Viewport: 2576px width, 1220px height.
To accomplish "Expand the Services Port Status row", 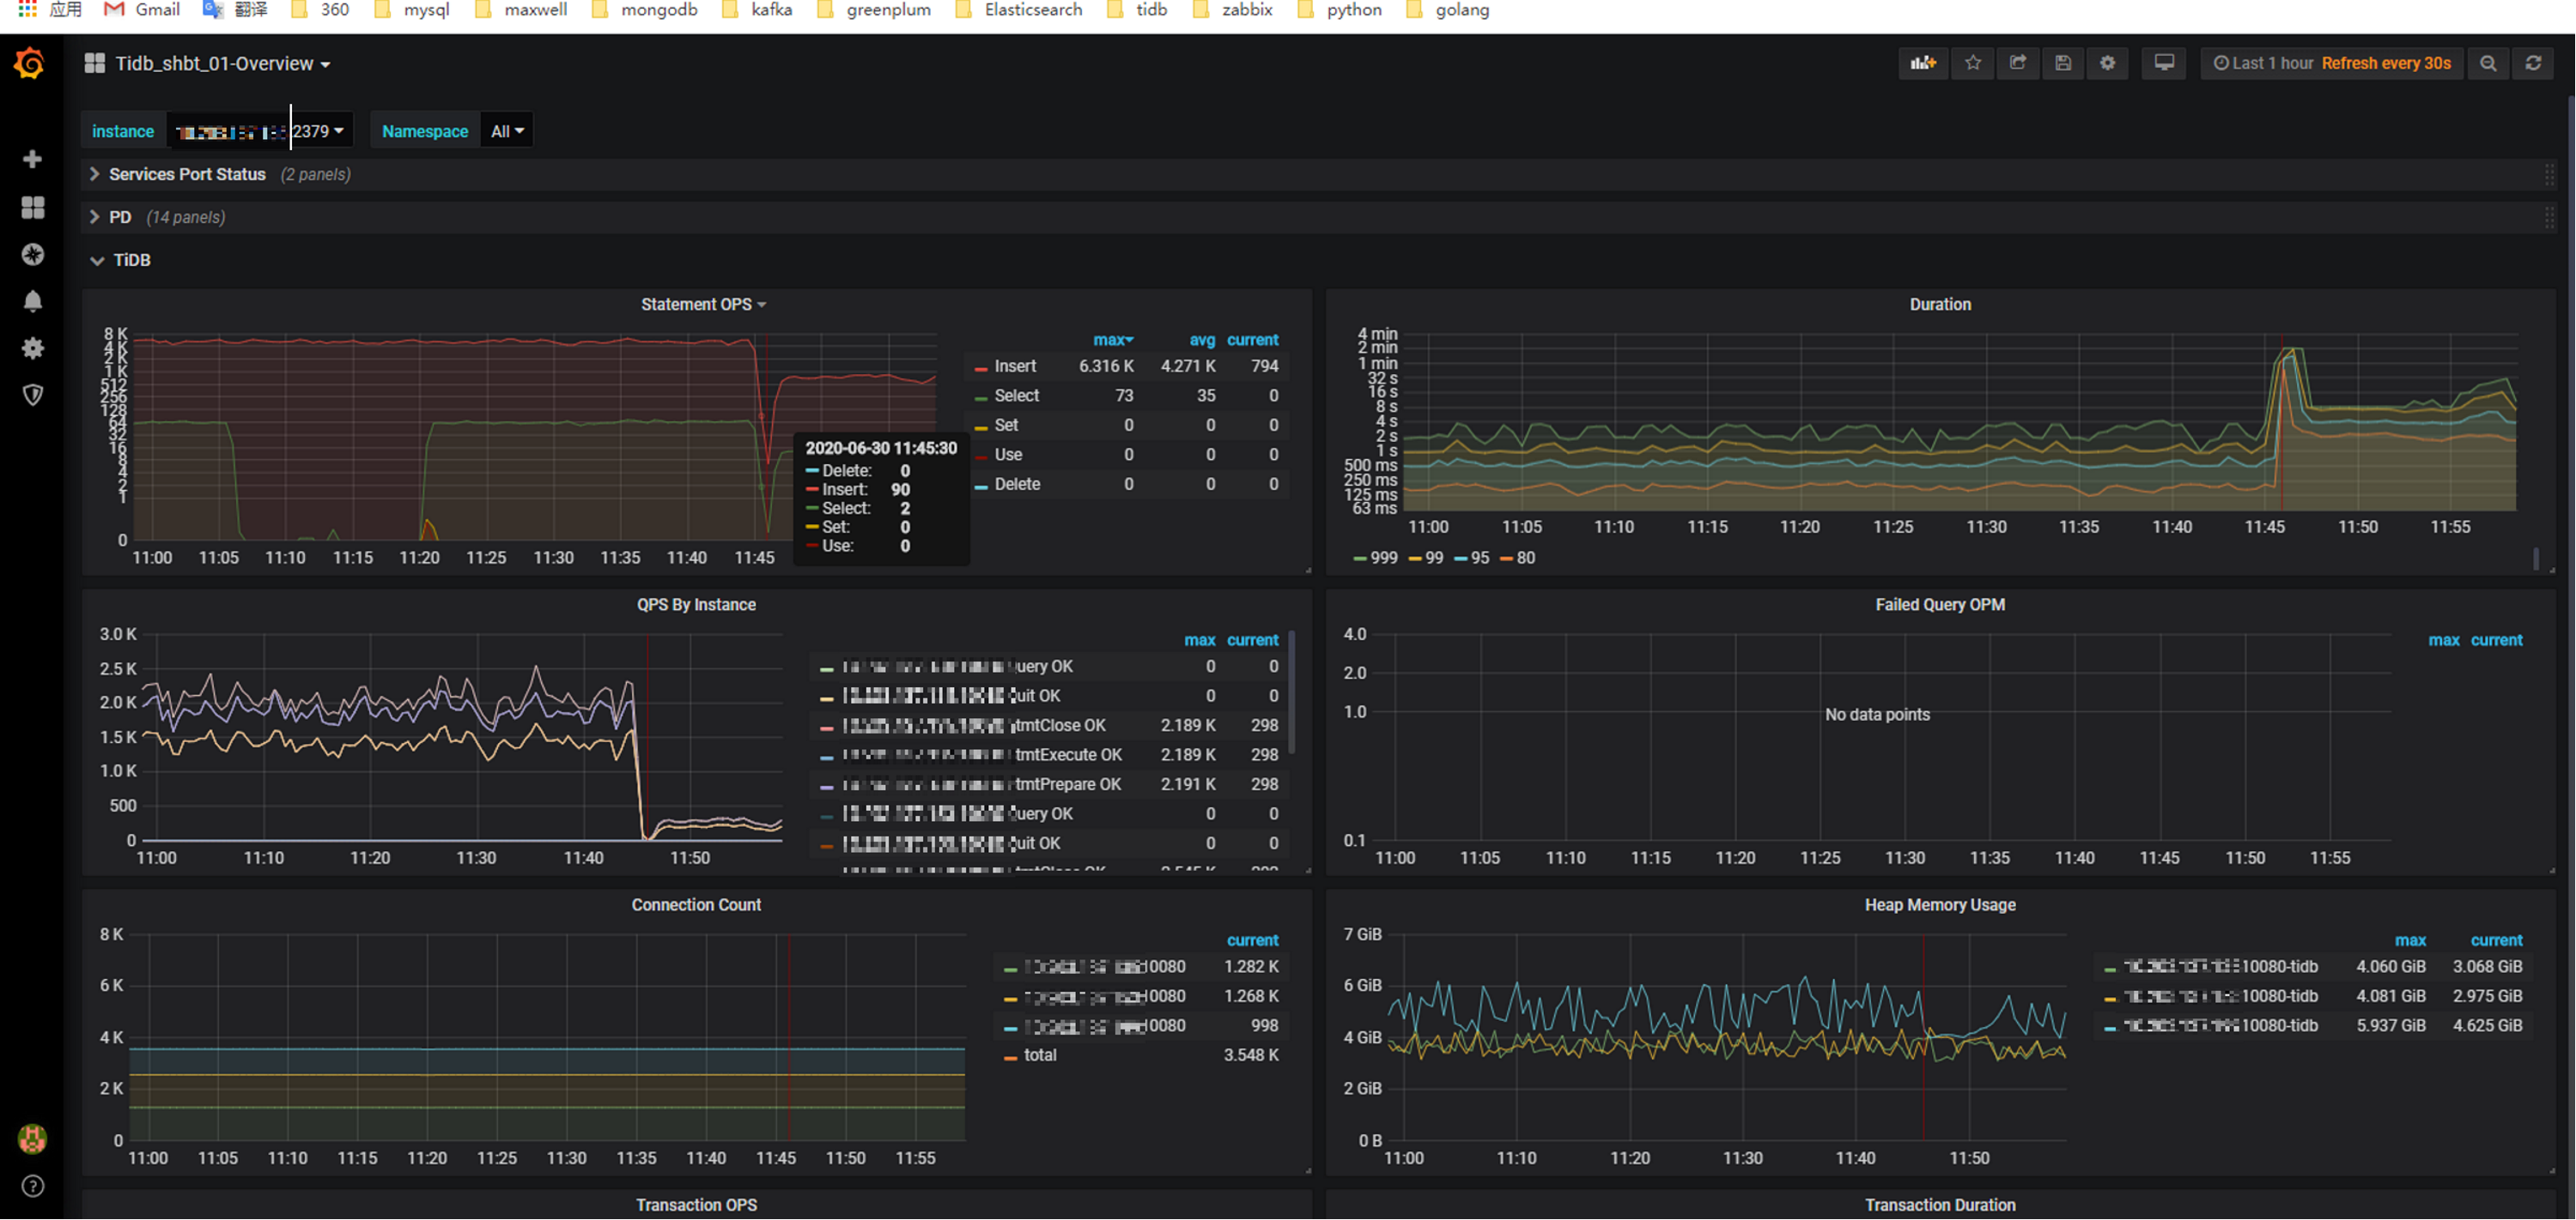I will click(x=187, y=174).
